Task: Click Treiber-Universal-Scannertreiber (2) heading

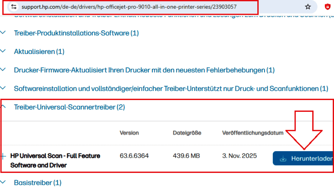Action: pyautogui.click(x=69, y=107)
